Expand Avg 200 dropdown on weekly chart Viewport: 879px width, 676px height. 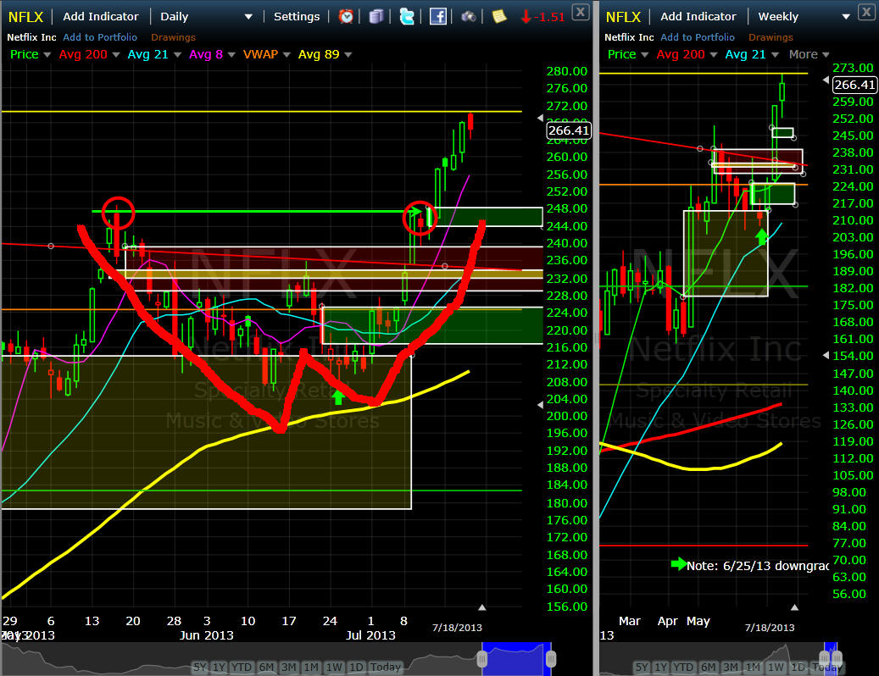[714, 55]
